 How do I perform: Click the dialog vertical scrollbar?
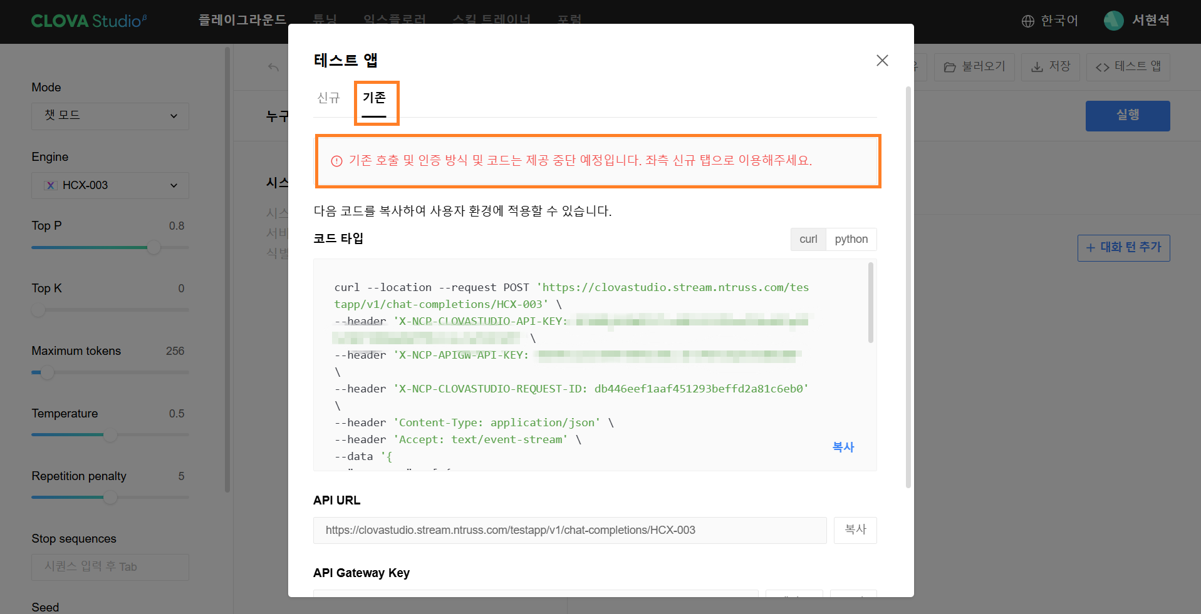[x=908, y=287]
